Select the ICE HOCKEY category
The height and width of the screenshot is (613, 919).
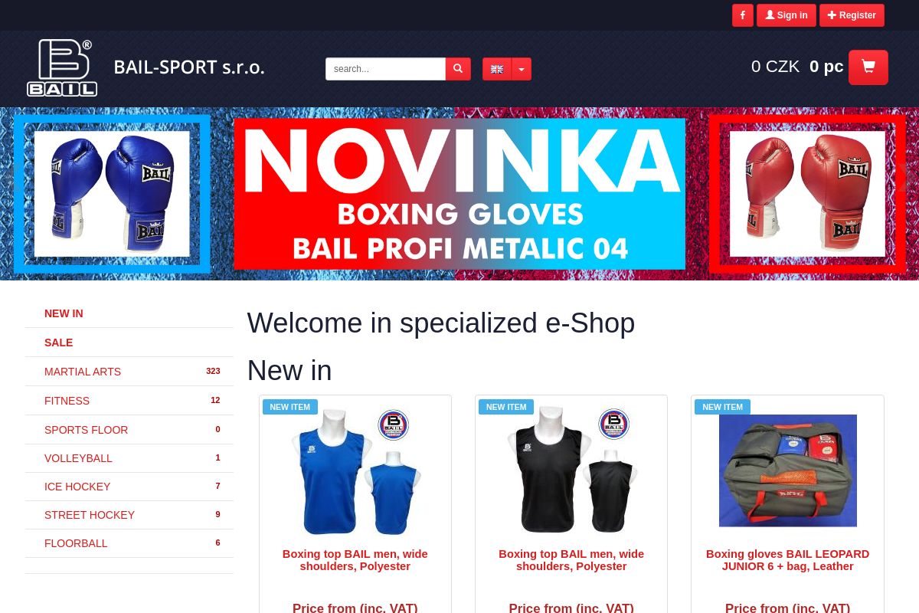(129, 487)
